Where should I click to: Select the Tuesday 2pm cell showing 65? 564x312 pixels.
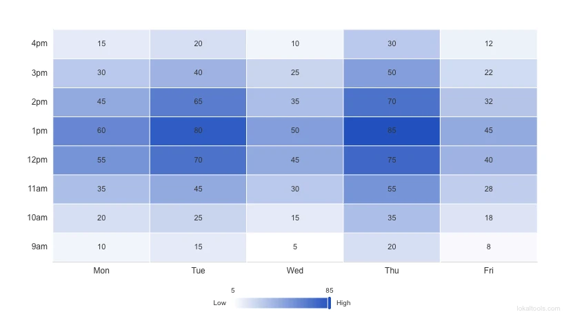tap(198, 102)
